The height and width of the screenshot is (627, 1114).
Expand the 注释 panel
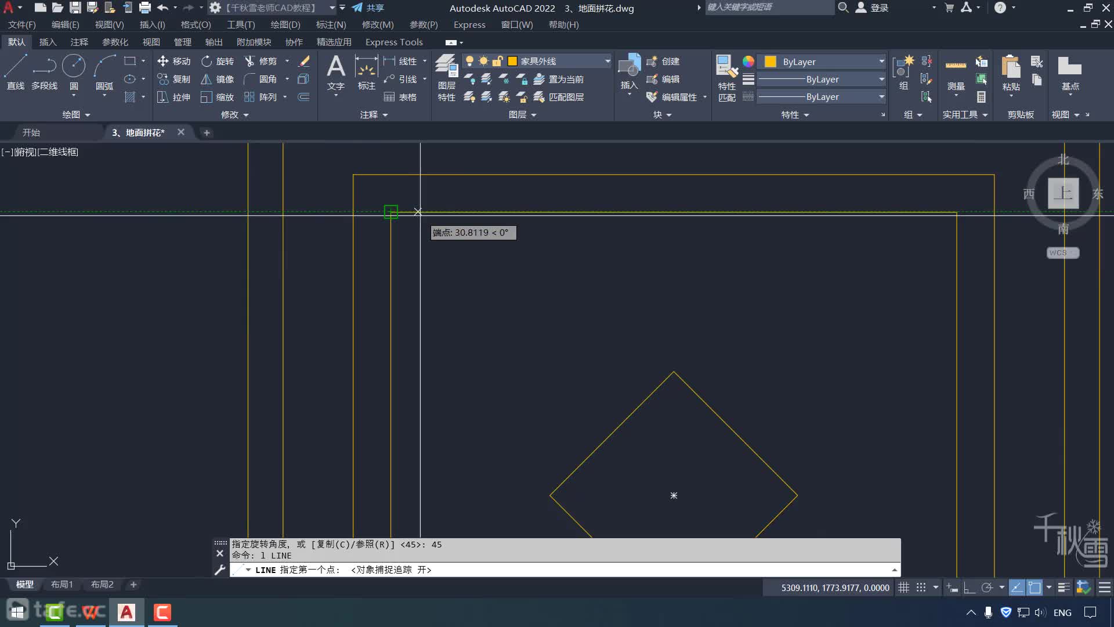click(374, 114)
